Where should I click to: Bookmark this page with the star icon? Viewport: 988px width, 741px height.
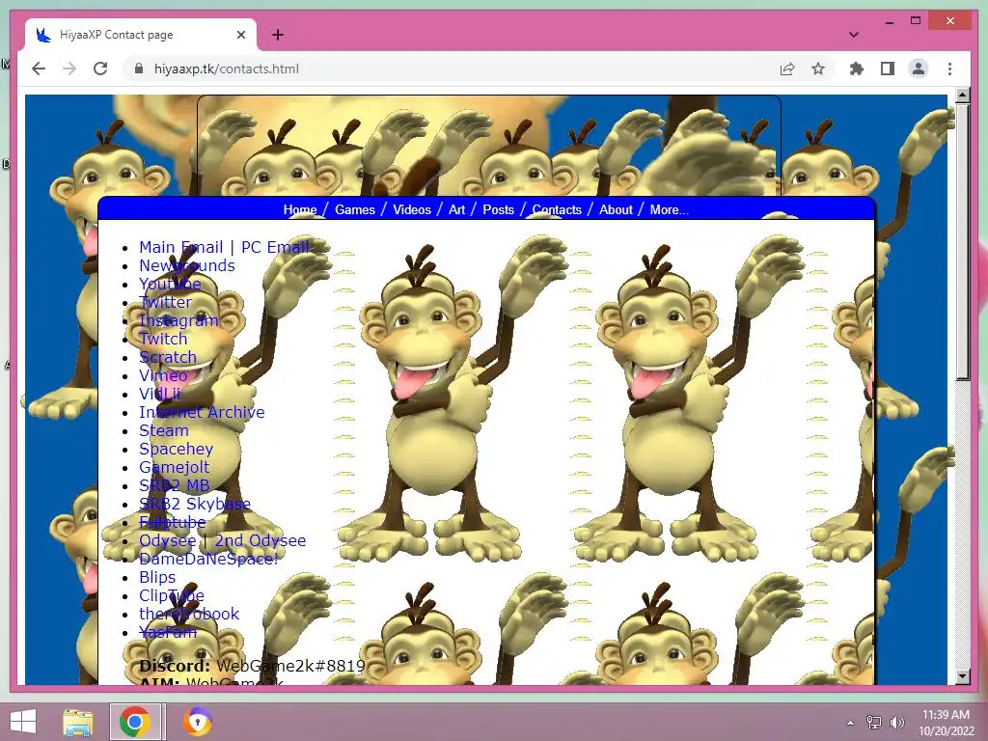coord(818,69)
